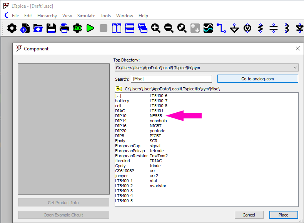Open the Tools menu

point(105,16)
